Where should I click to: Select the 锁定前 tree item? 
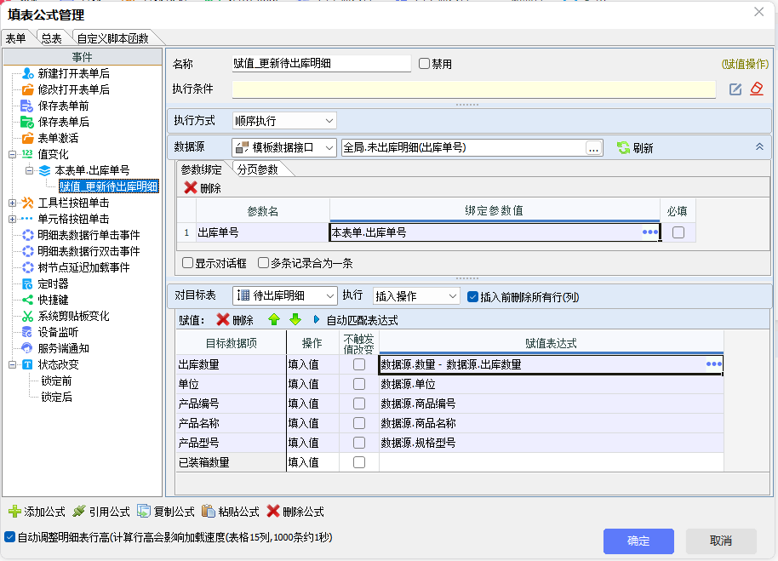(56, 381)
